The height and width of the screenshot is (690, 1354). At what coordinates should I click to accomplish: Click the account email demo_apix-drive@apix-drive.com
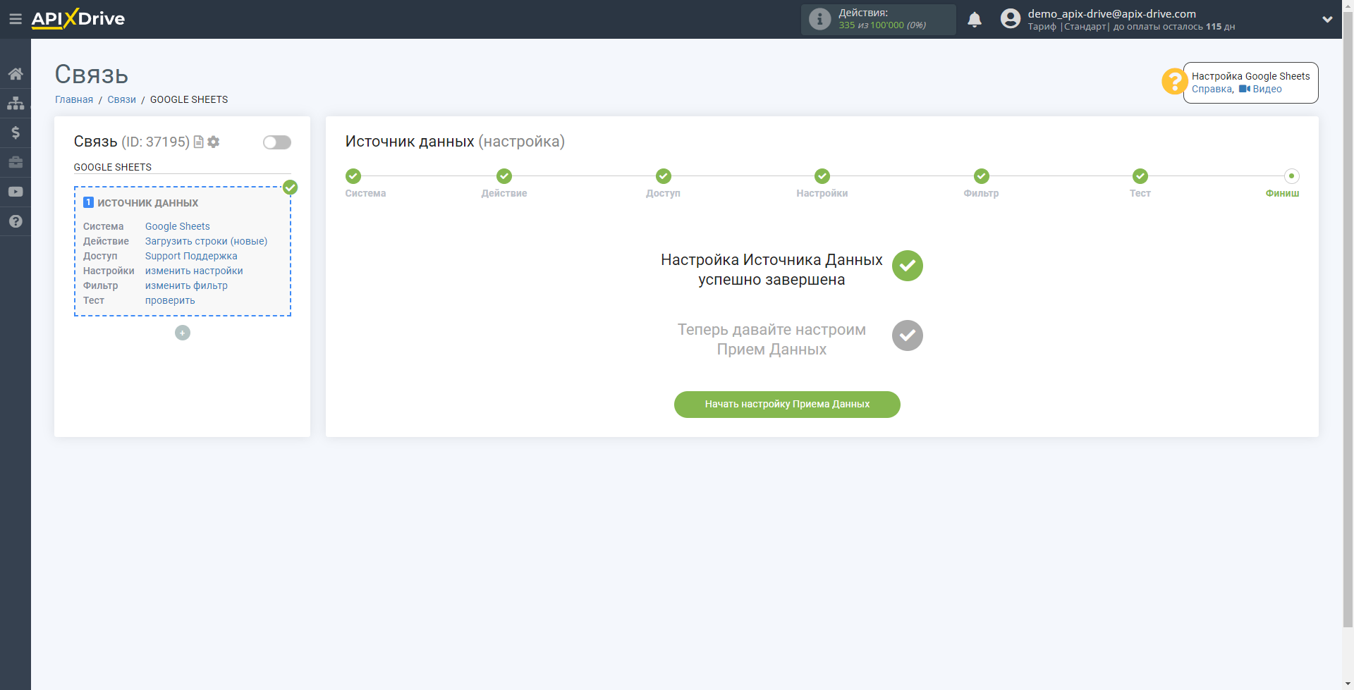1111,13
